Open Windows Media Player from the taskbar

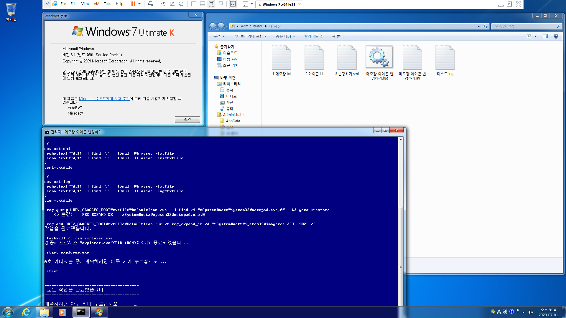62,312
